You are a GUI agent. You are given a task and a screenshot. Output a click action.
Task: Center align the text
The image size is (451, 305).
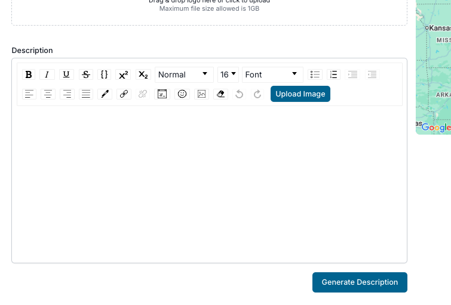tap(48, 94)
